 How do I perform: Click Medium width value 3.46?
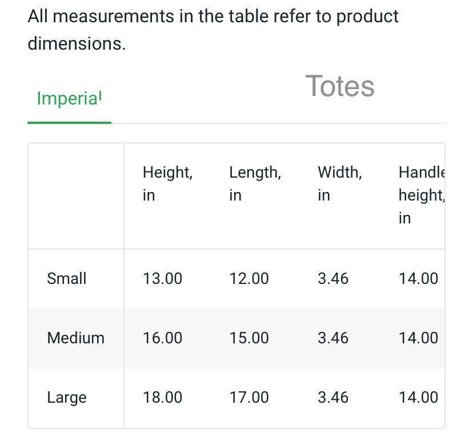point(333,338)
